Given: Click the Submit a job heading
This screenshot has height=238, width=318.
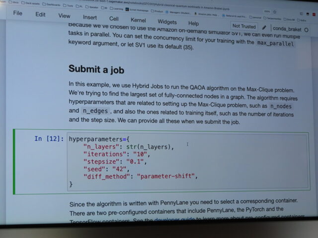Looking at the screenshot, I should point(96,69).
